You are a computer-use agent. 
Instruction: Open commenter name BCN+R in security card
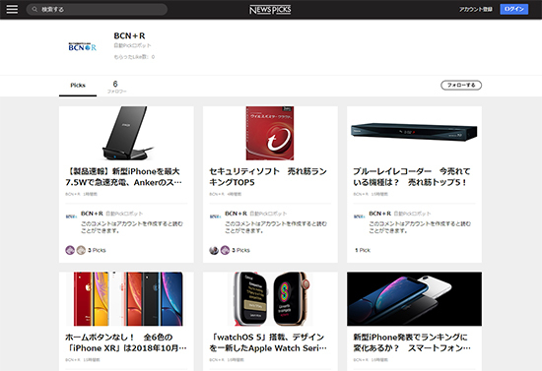point(237,214)
